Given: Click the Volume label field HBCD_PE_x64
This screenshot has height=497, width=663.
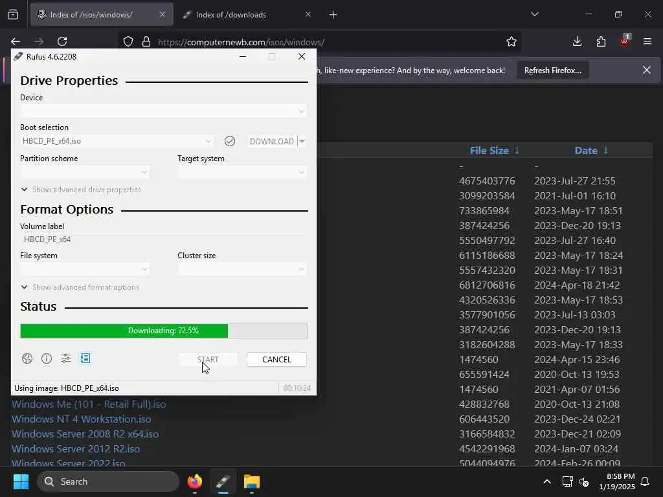Looking at the screenshot, I should (x=164, y=239).
